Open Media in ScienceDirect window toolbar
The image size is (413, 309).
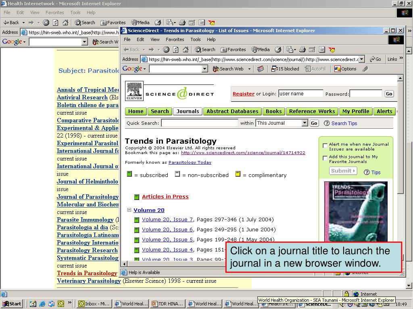[261, 49]
